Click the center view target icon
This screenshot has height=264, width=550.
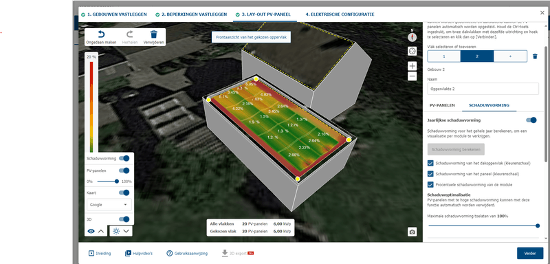[x=412, y=51]
